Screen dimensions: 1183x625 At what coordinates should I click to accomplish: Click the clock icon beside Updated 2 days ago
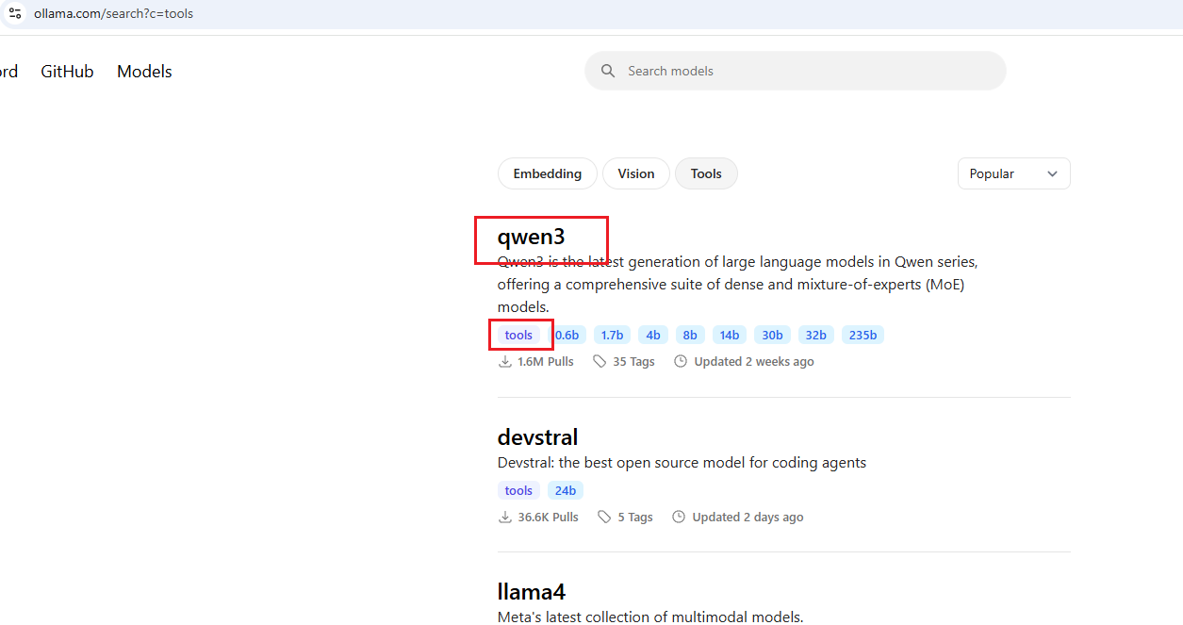(679, 517)
